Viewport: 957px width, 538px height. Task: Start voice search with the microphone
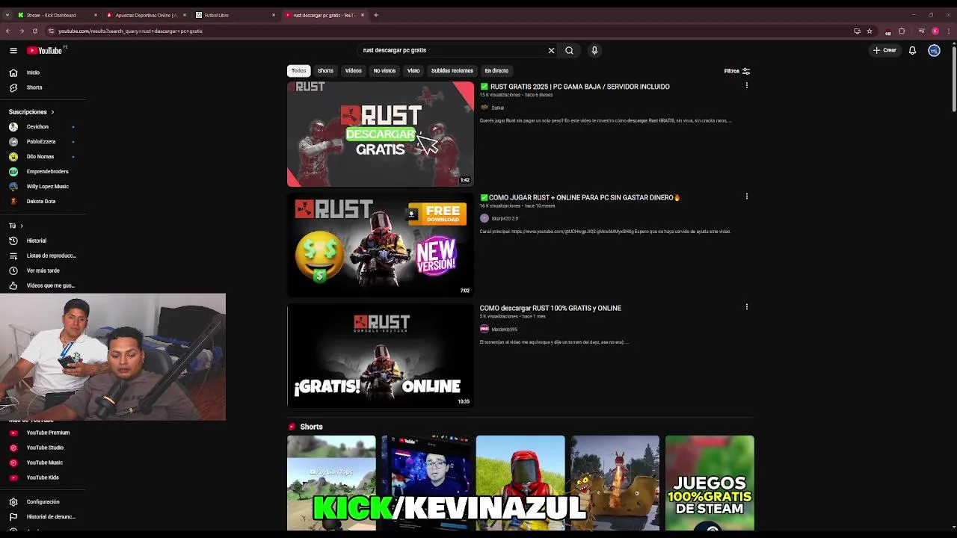[x=594, y=50]
